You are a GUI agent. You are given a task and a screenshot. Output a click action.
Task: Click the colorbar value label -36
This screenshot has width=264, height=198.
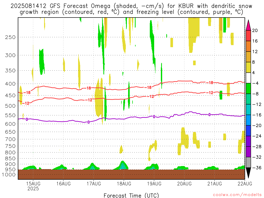point(257,168)
